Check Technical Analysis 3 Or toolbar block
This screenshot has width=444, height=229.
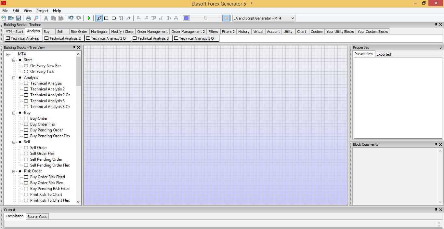pos(176,38)
